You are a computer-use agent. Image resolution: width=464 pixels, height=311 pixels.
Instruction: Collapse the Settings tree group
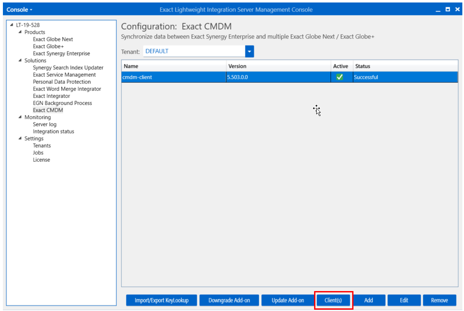coord(20,138)
